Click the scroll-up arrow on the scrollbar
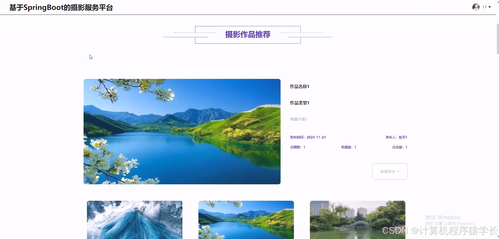Image resolution: width=499 pixels, height=239 pixels. coord(497,2)
